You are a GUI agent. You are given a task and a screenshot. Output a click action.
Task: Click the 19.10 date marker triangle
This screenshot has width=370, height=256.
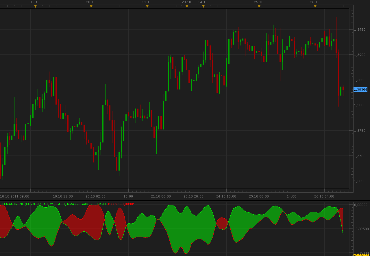[35, 6]
